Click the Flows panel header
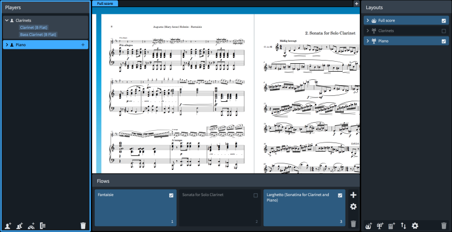This screenshot has width=452, height=232. click(226, 181)
